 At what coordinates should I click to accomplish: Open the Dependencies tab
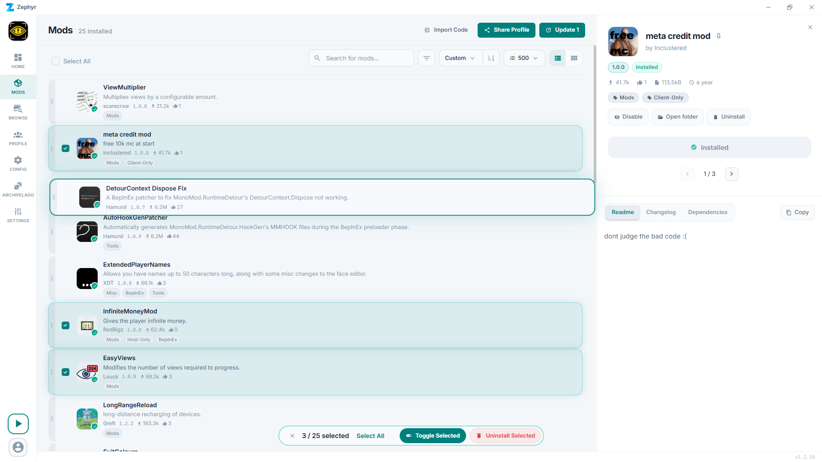click(707, 212)
